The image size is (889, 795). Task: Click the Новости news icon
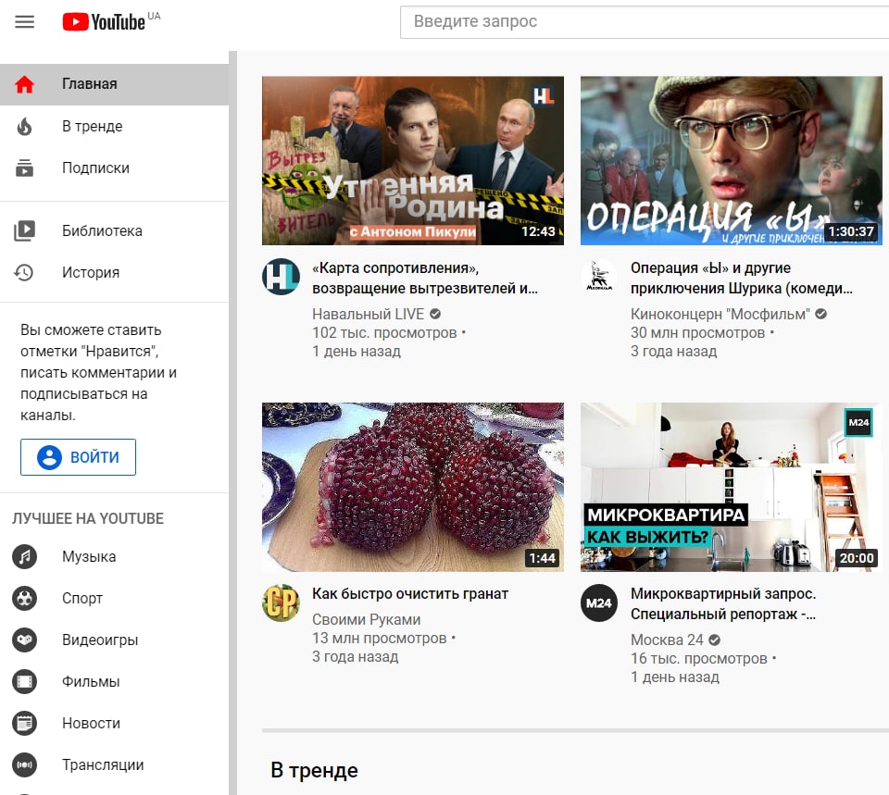[x=24, y=723]
